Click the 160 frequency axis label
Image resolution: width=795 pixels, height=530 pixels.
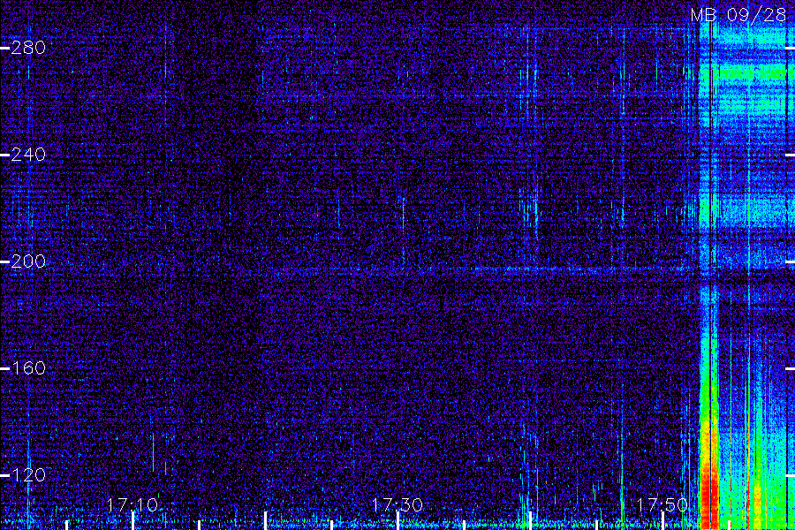(x=28, y=367)
